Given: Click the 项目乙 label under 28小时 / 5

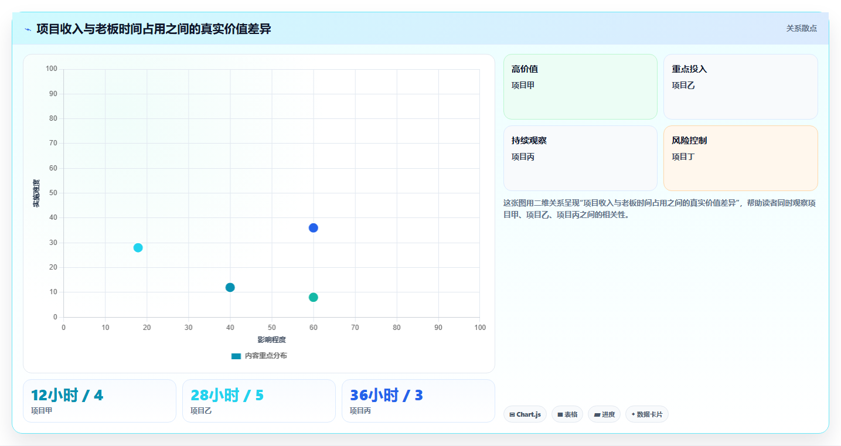Looking at the screenshot, I should coord(201,411).
